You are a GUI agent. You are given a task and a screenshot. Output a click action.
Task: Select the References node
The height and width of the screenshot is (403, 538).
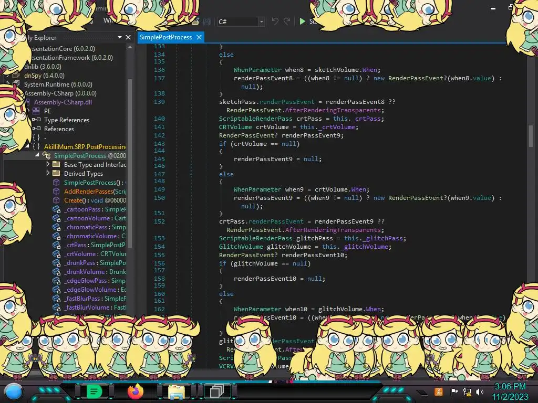[x=59, y=129]
